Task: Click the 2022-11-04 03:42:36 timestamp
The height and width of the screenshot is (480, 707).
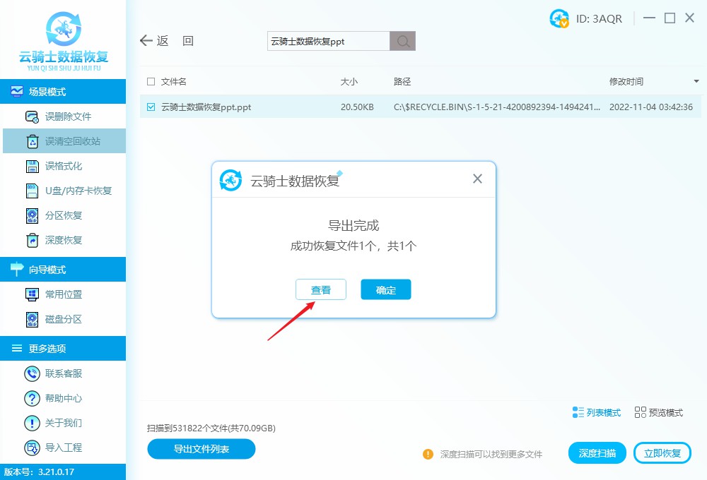Action: (650, 107)
